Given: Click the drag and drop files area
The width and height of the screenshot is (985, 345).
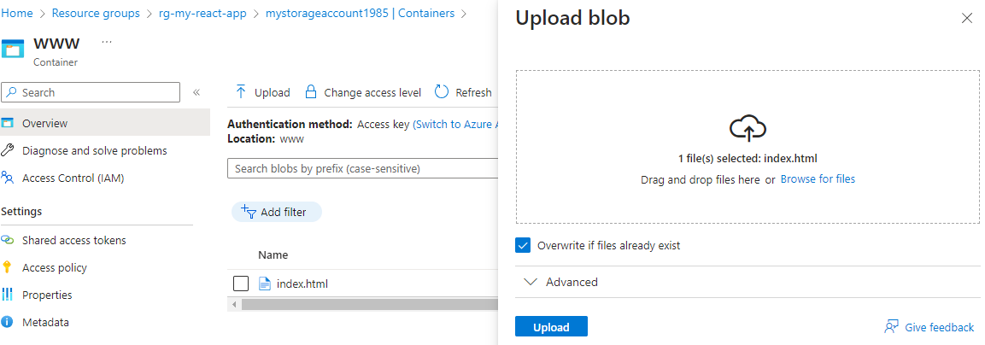Looking at the screenshot, I should pos(748,146).
